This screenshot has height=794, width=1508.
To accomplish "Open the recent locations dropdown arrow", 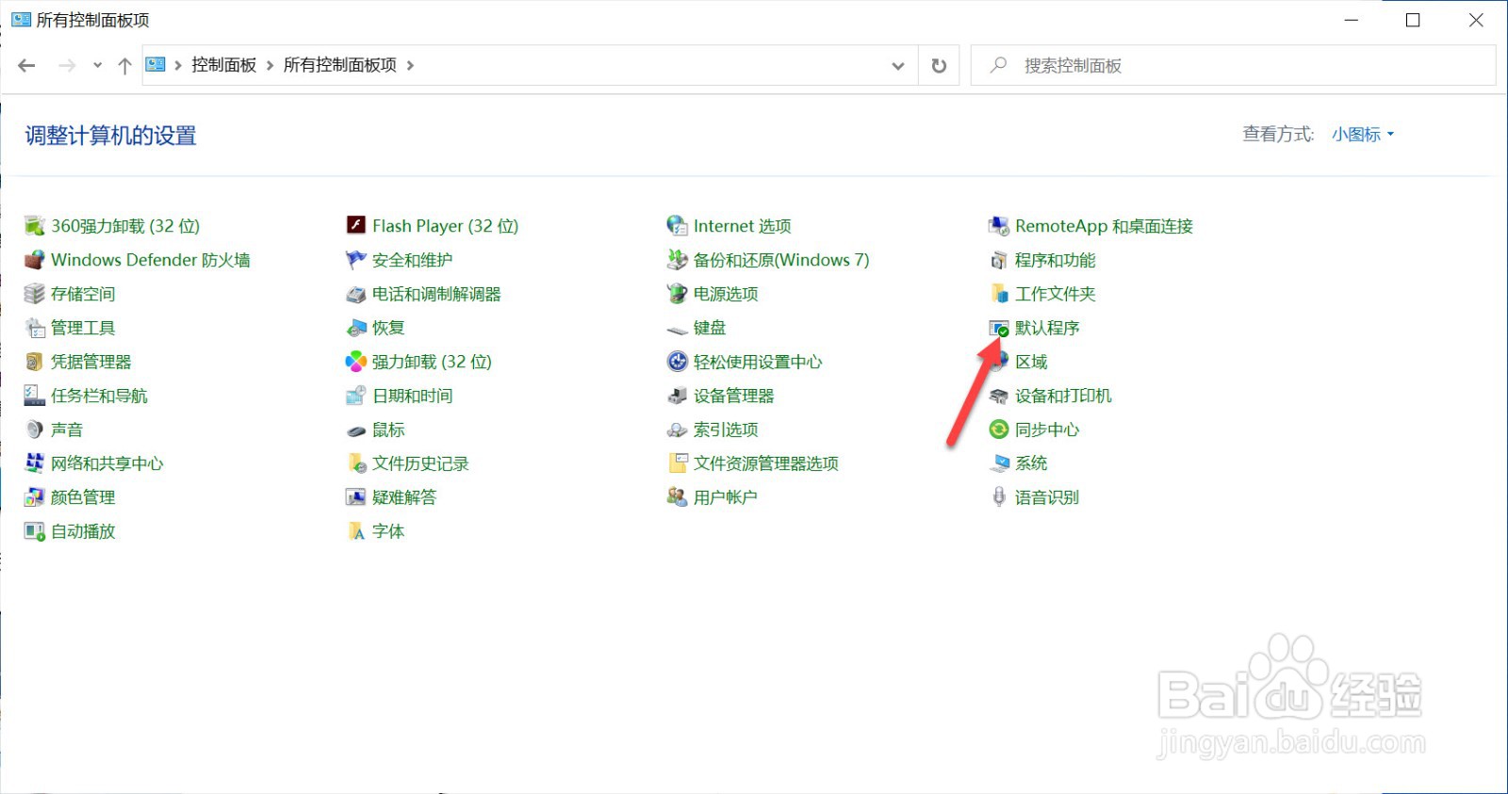I will 97,65.
